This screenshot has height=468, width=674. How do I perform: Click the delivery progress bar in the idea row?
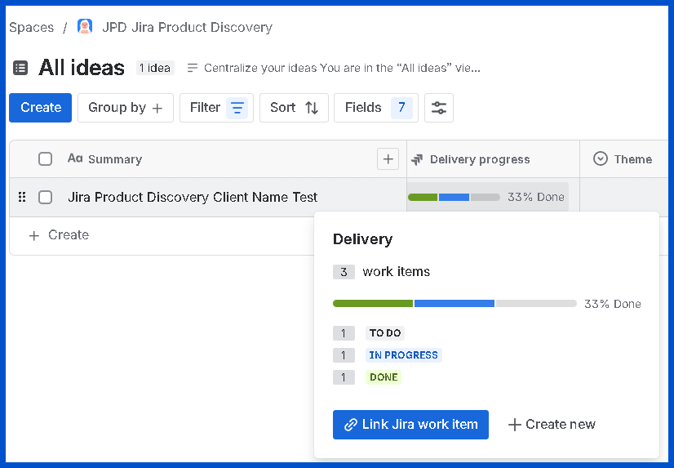coord(454,197)
